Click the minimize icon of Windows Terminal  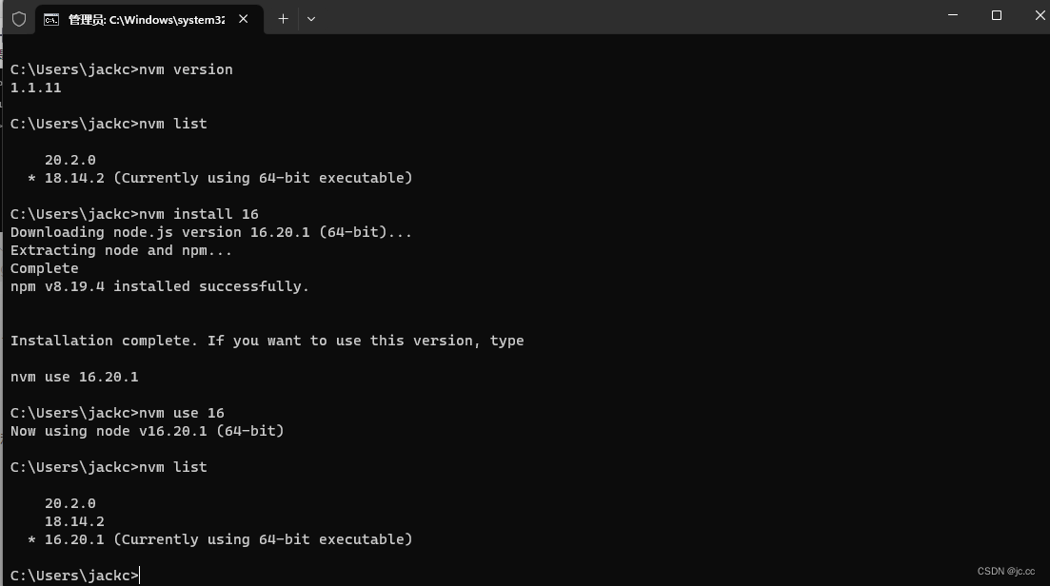pyautogui.click(x=952, y=15)
